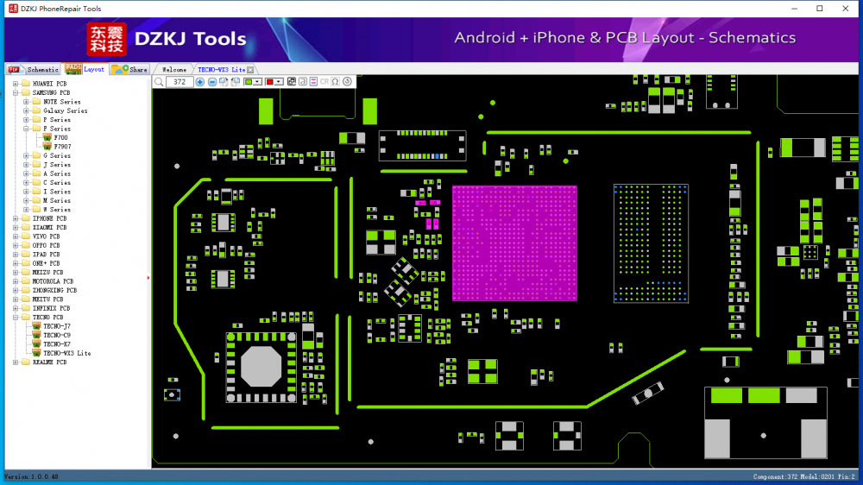Image resolution: width=863 pixels, height=485 pixels.
Task: Click the red color swatch in toolbar
Action: pyautogui.click(x=269, y=82)
